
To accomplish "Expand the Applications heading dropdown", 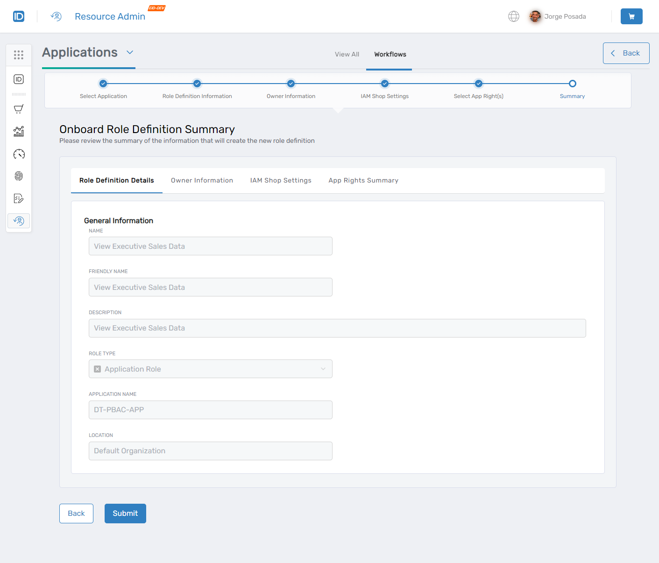I will [130, 52].
